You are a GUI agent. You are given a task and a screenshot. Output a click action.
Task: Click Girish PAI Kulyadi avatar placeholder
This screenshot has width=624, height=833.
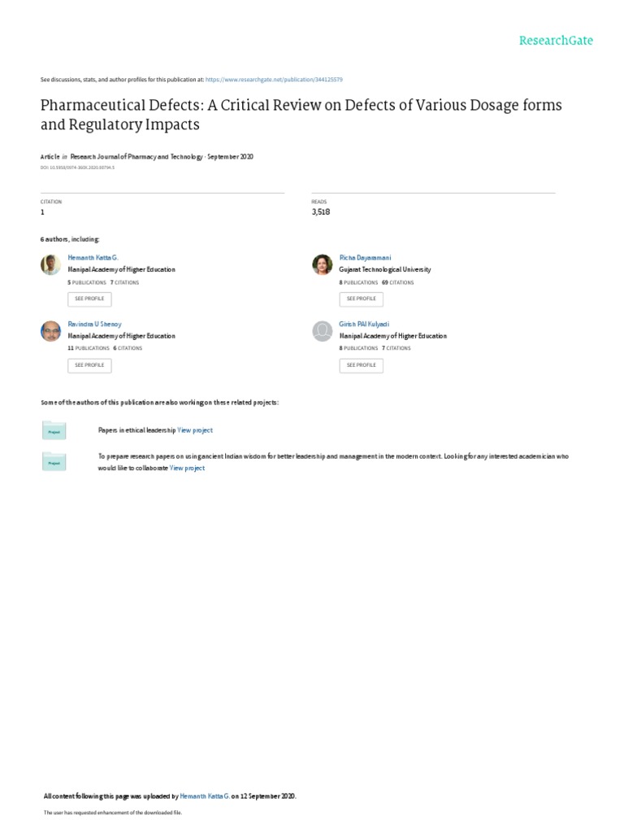(x=323, y=331)
